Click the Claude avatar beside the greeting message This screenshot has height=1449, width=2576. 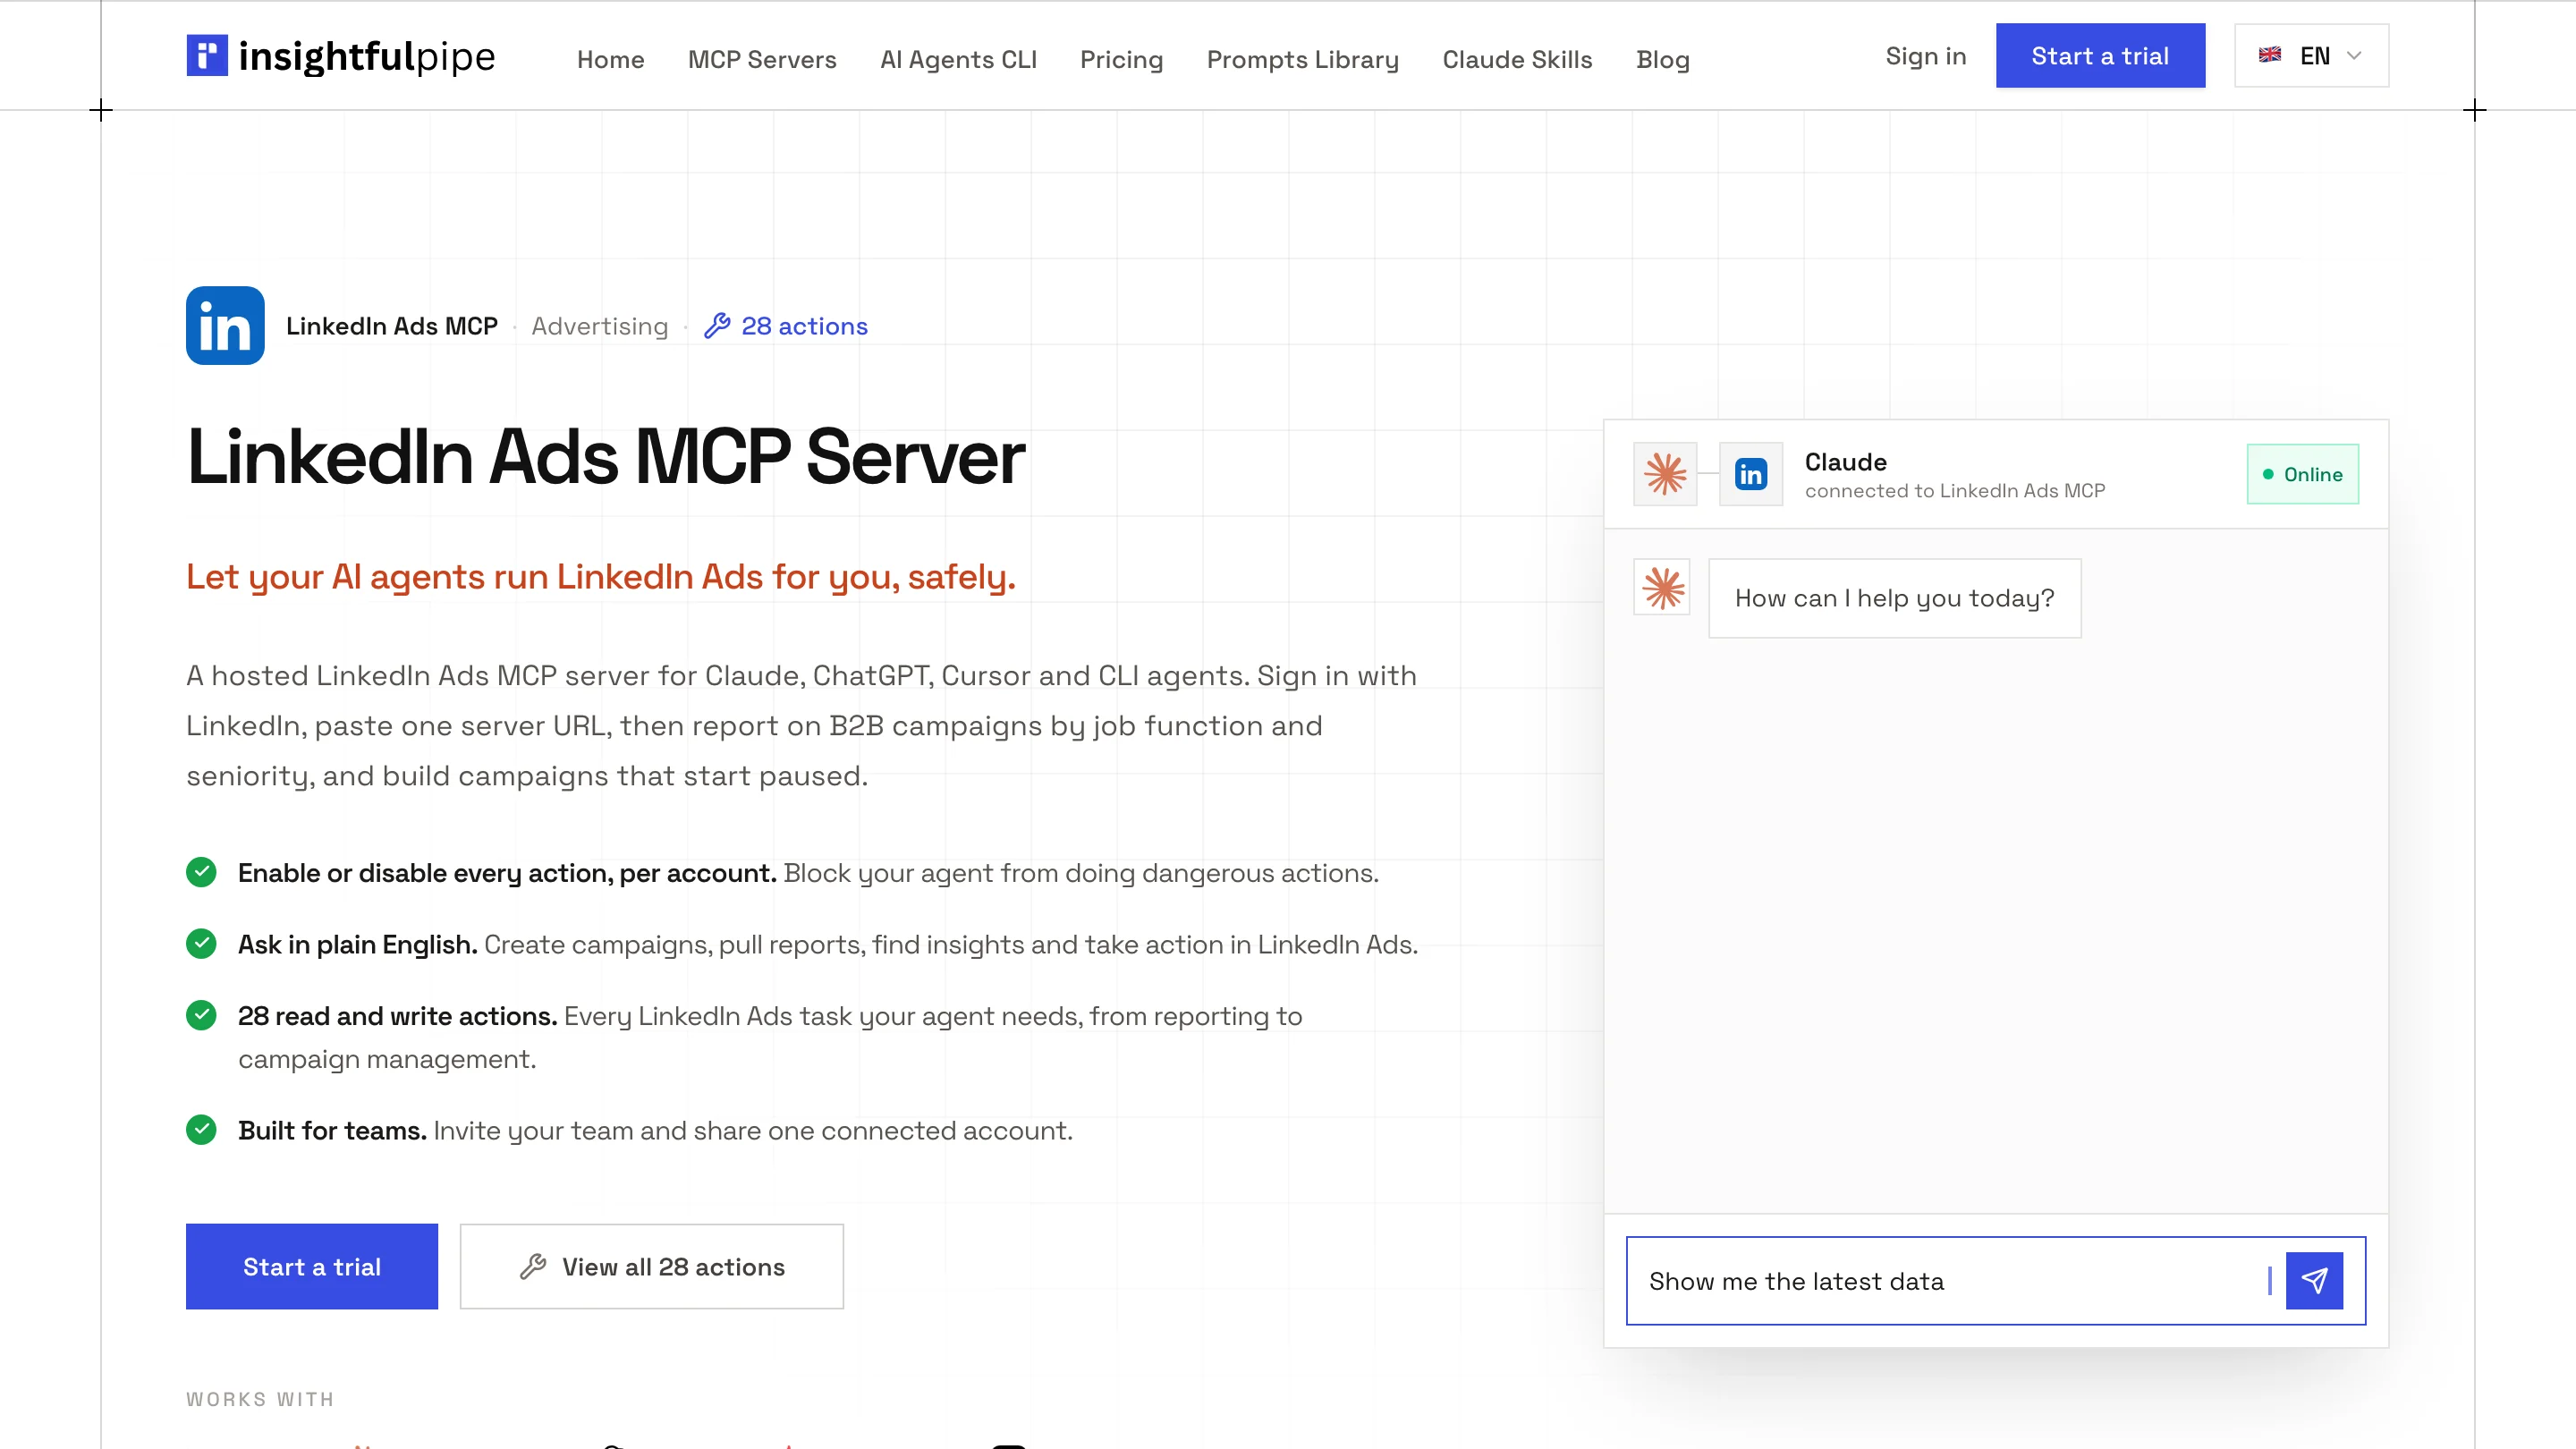(1662, 588)
